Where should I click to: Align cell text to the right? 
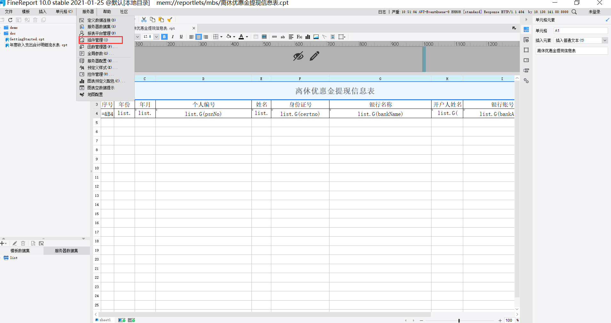click(x=206, y=37)
